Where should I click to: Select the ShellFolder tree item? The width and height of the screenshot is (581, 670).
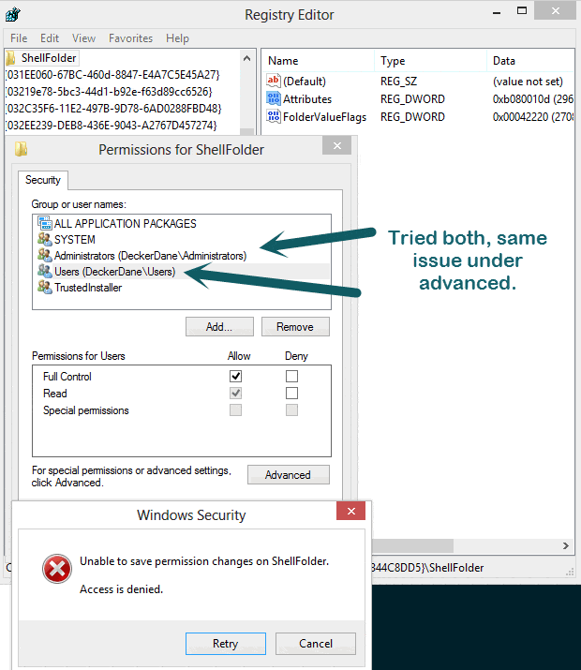[x=49, y=58]
